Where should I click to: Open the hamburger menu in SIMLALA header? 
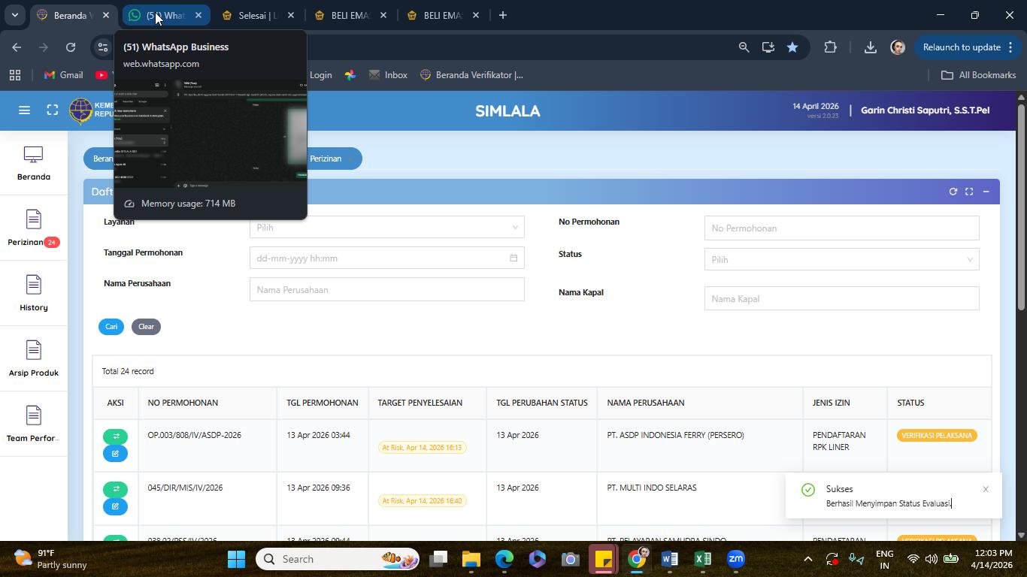tap(24, 110)
